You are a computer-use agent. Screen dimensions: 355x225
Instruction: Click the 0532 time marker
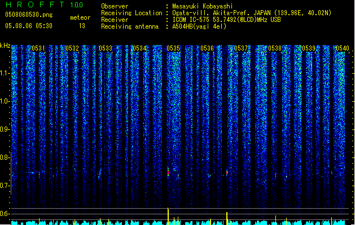(72, 48)
